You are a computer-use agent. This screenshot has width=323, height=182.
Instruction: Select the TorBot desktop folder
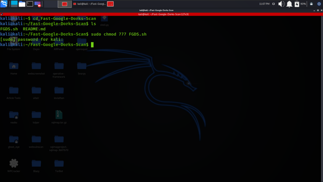pos(59,166)
